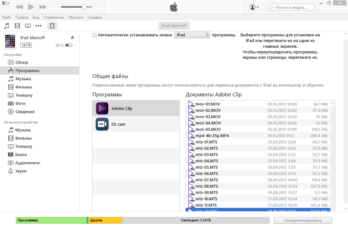This screenshot has height=229, width=348.
Task: Open the Movies library icon in toolbar
Action: tap(17, 26)
